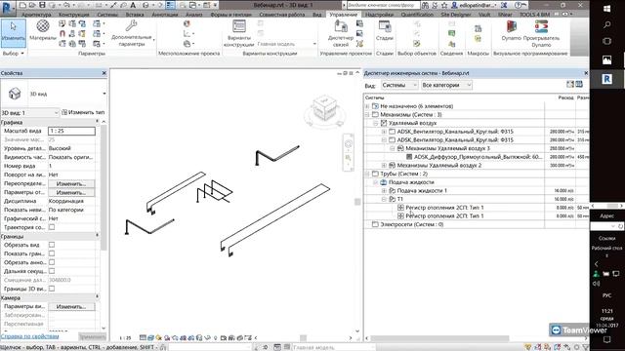Toggle the Границы 3D ви... checkbox
Image resolution: width=625 pixels, height=351 pixels.
[x=52, y=289]
